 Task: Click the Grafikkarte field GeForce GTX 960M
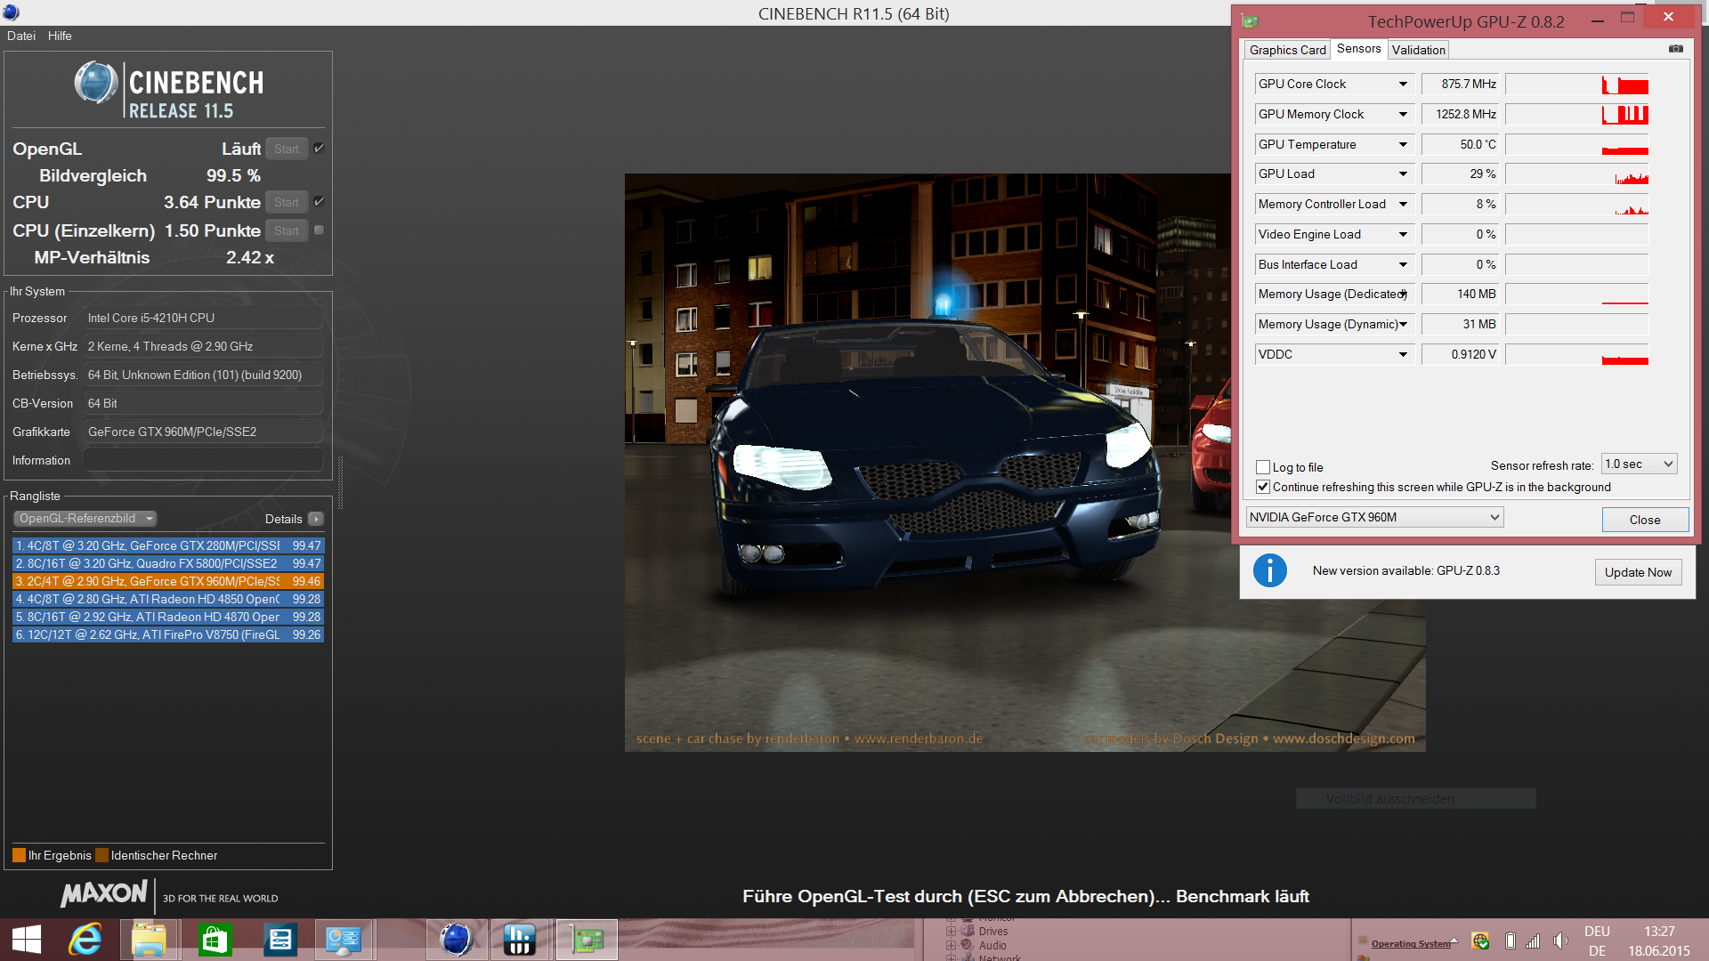click(203, 432)
